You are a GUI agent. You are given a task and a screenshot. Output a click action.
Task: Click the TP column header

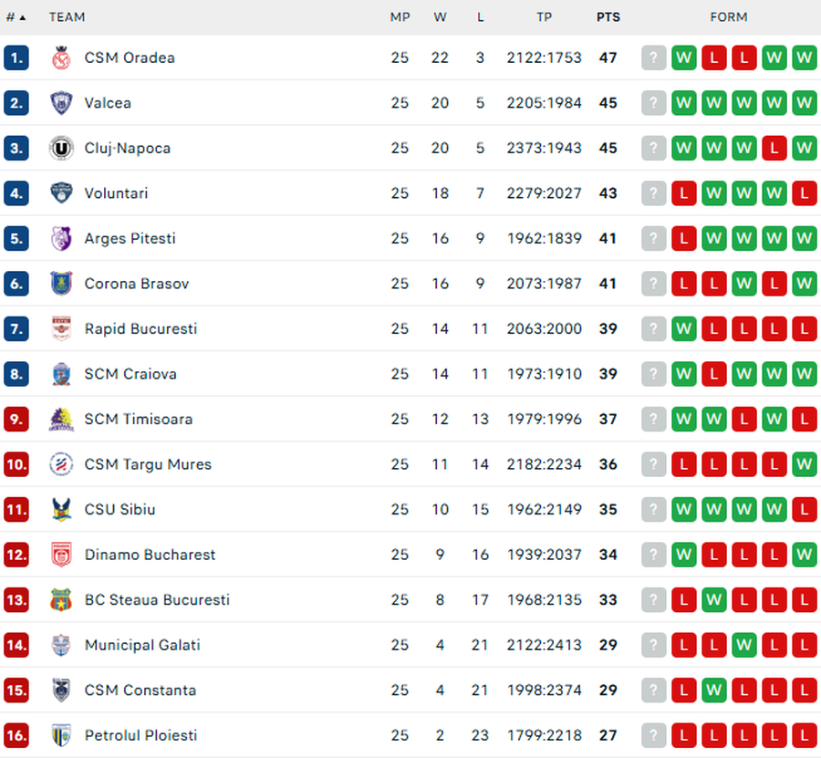(544, 17)
